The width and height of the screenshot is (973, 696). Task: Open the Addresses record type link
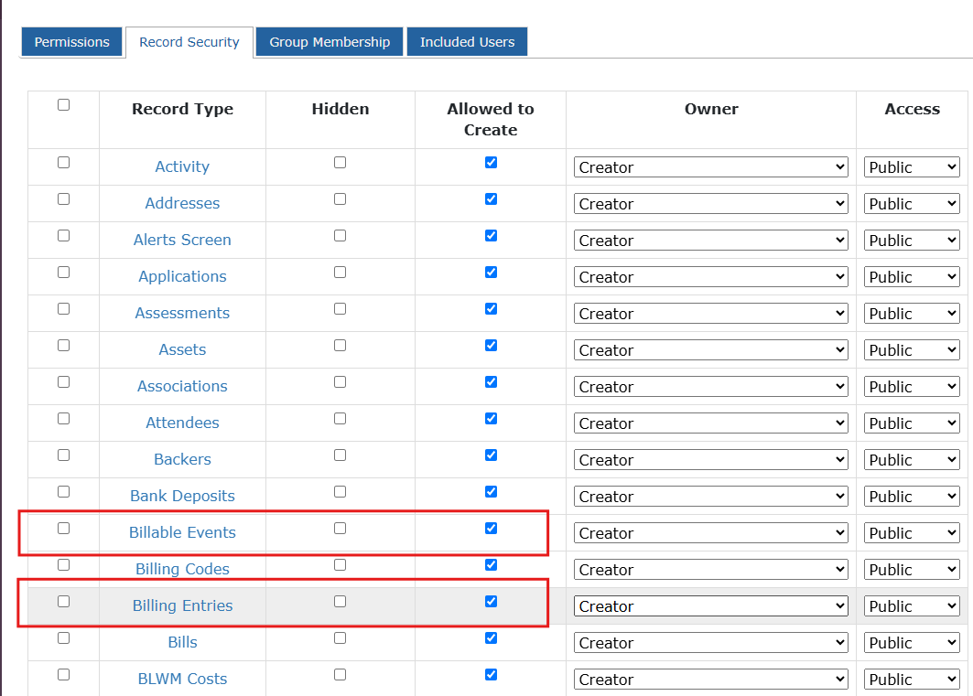pos(182,203)
